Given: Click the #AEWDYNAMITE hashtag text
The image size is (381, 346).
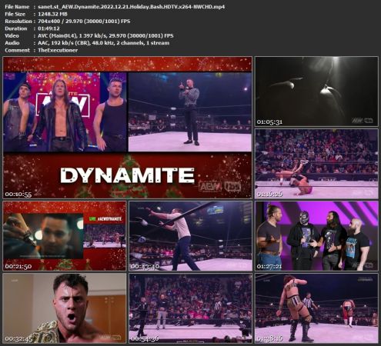Looking at the screenshot, I should [x=110, y=219].
